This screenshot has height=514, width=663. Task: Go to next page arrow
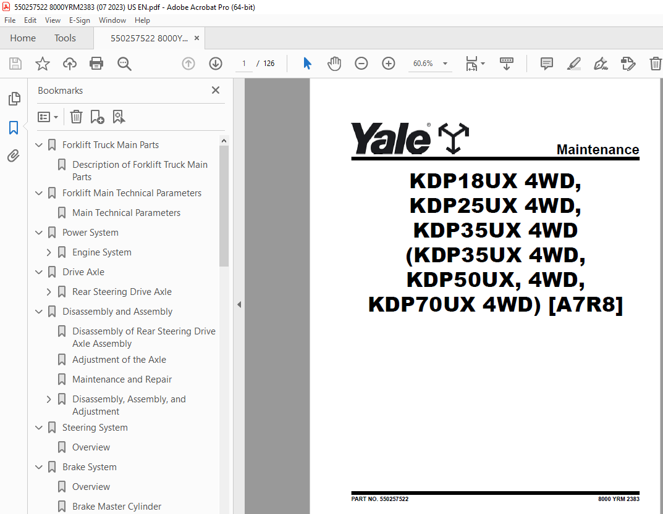point(216,64)
